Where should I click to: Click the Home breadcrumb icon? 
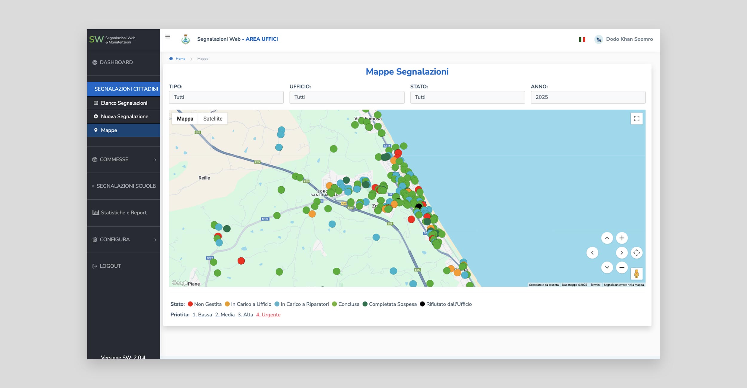click(x=171, y=59)
